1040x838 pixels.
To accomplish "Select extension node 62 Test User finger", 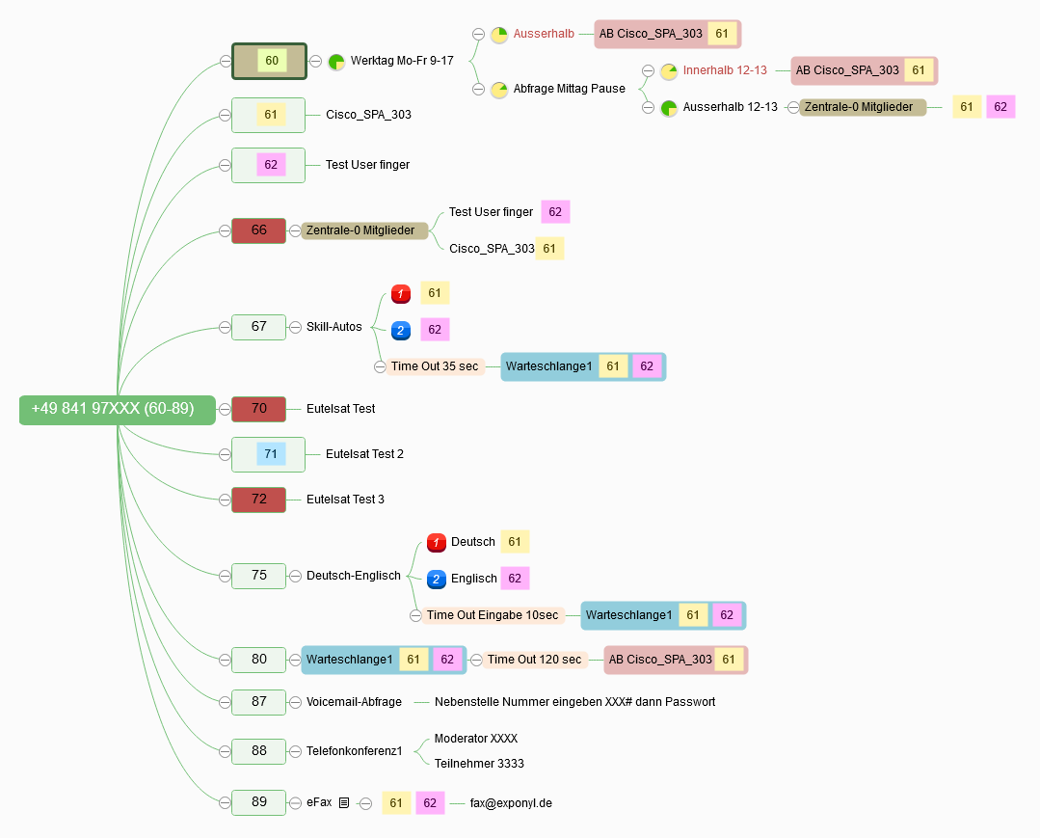I will [269, 165].
